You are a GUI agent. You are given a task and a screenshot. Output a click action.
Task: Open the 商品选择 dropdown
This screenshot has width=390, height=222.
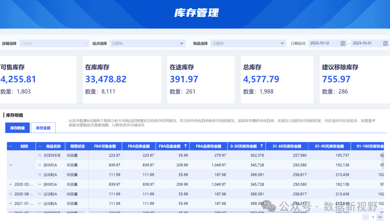pos(248,43)
